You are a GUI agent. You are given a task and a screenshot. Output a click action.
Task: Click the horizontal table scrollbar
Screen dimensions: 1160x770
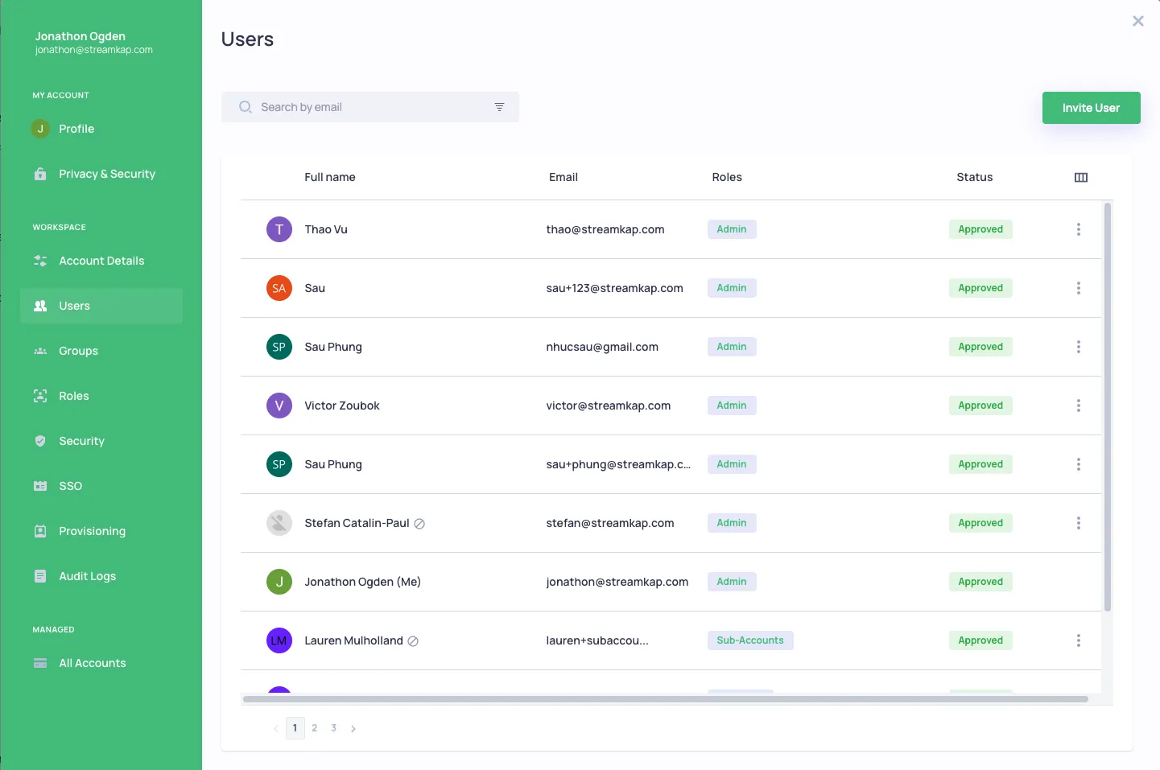[666, 699]
